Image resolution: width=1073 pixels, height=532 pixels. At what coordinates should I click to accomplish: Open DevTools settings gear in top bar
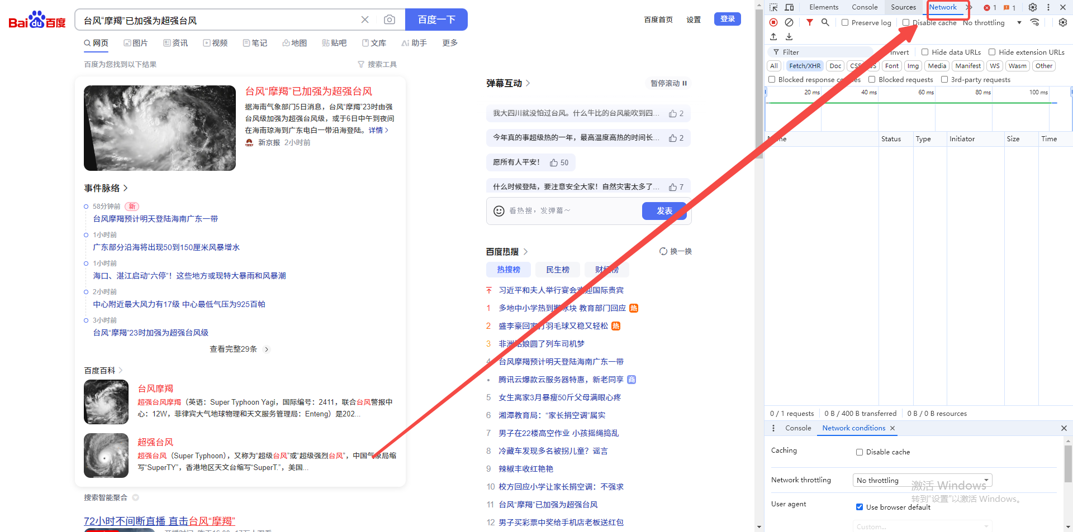coord(1033,7)
